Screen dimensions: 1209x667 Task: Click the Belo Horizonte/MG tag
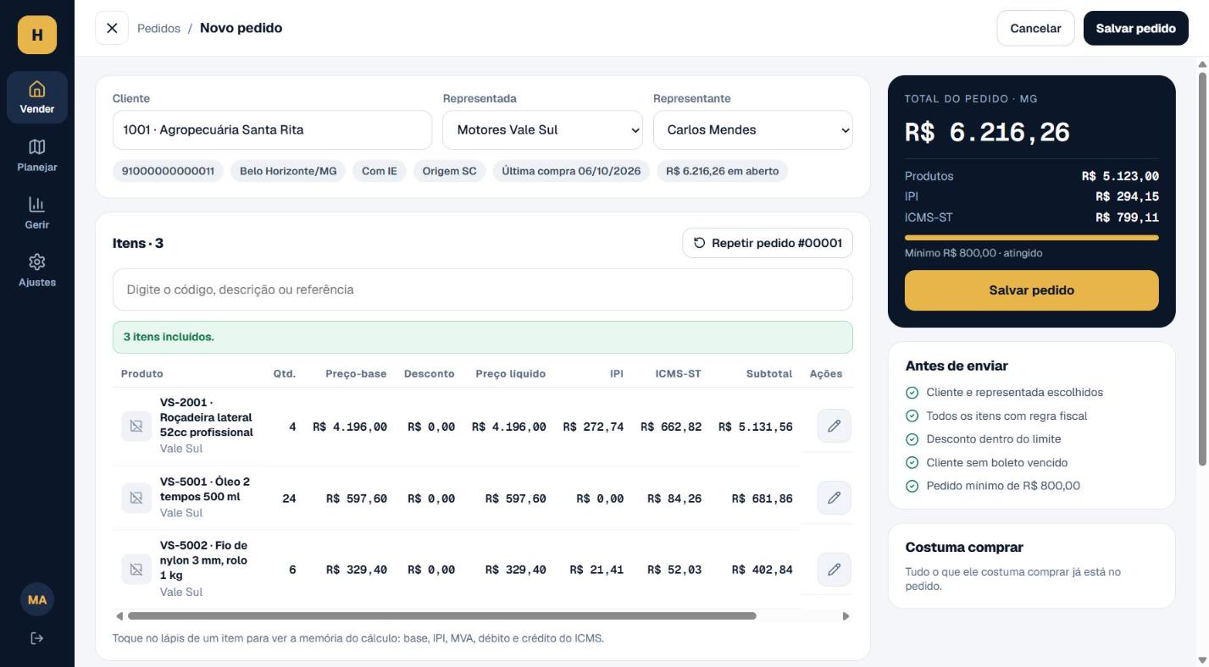[288, 171]
